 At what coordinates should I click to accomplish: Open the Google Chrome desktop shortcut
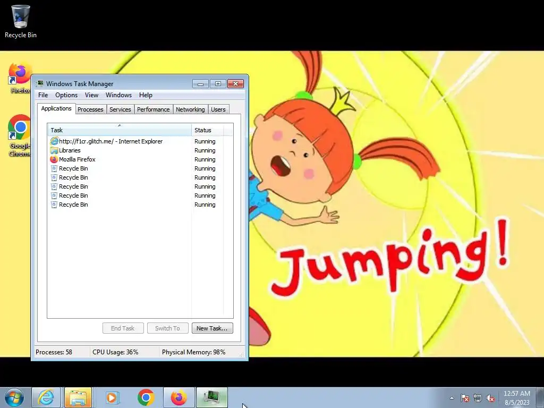click(20, 135)
